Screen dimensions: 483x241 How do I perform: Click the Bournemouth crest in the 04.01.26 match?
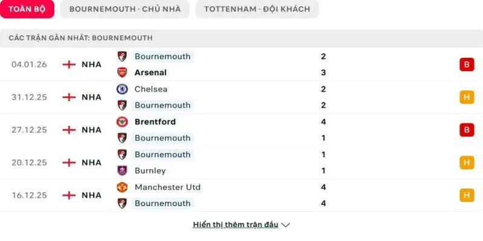(122, 56)
